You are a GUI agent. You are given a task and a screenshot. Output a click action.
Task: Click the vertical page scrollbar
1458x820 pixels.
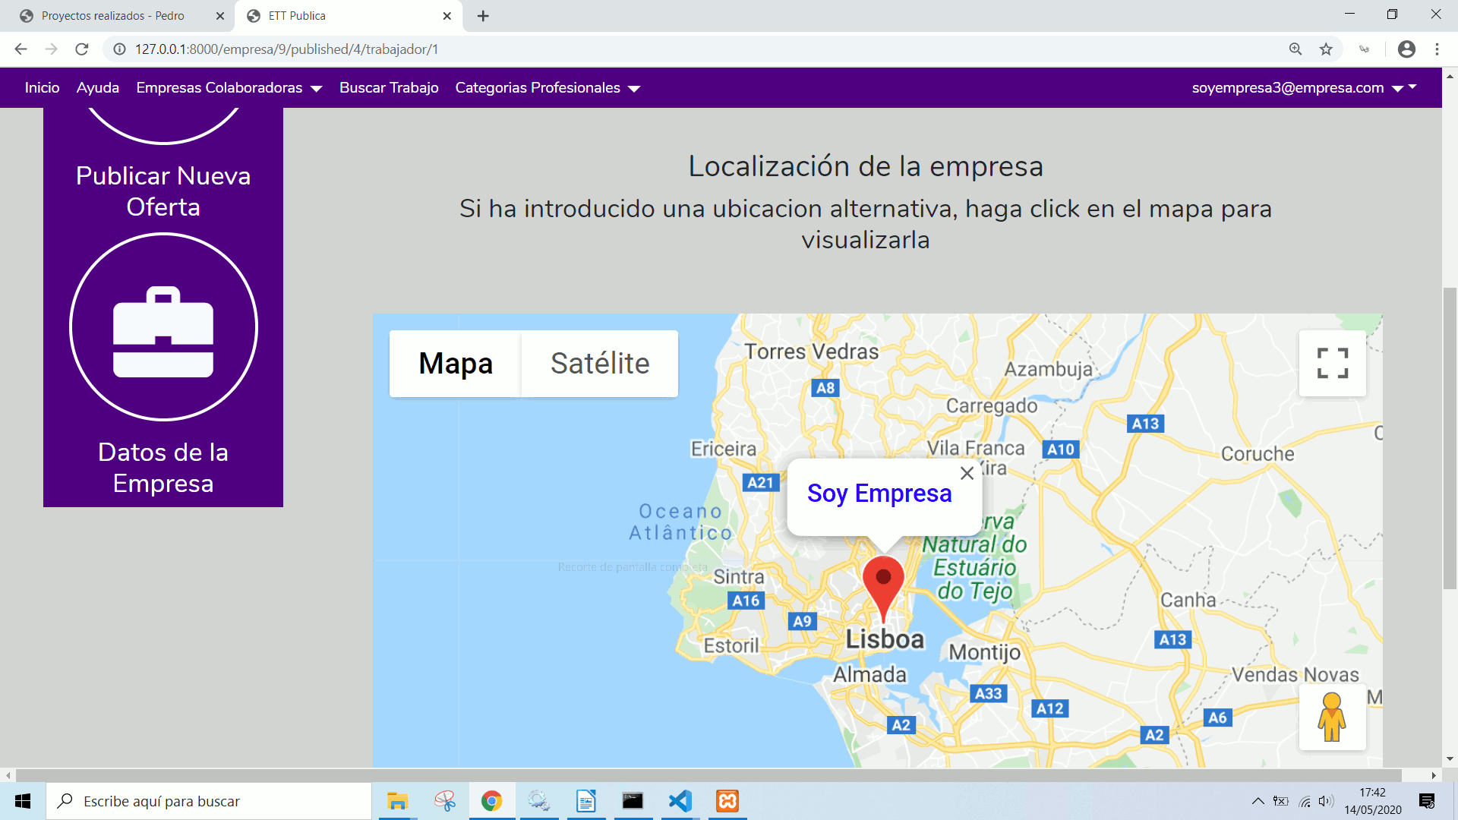tap(1450, 438)
